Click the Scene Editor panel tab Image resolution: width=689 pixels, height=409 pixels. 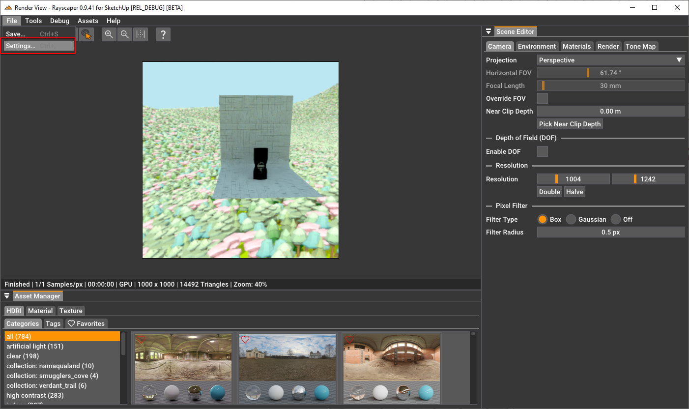coord(515,31)
